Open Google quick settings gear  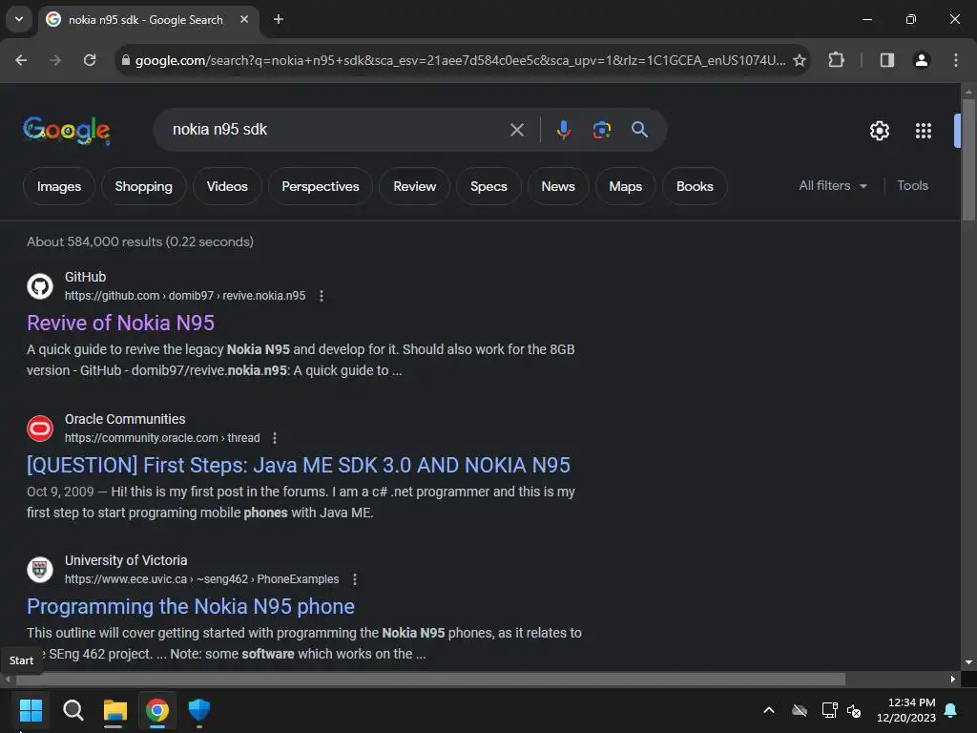879,130
